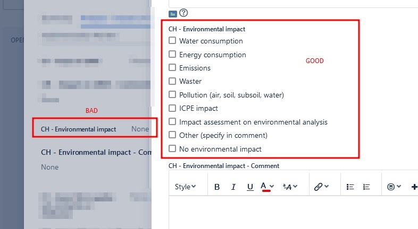The width and height of the screenshot is (418, 229).
Task: Click the blue text mode icon
Action: pos(173,14)
